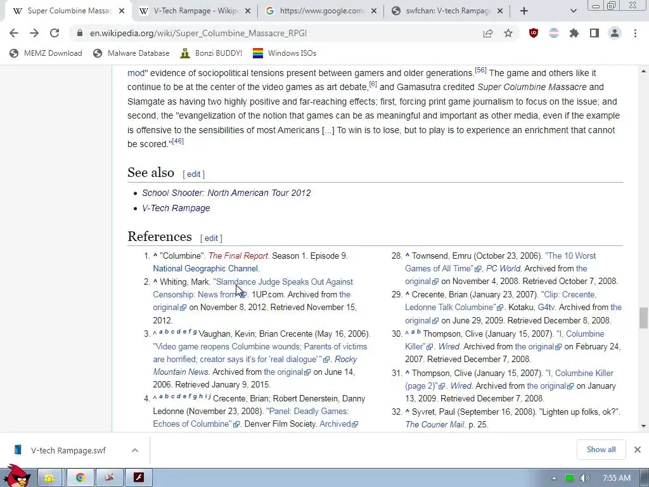Switch to V-Tech Rampage Wikipedia tab
This screenshot has width=649, height=487.
click(x=195, y=11)
